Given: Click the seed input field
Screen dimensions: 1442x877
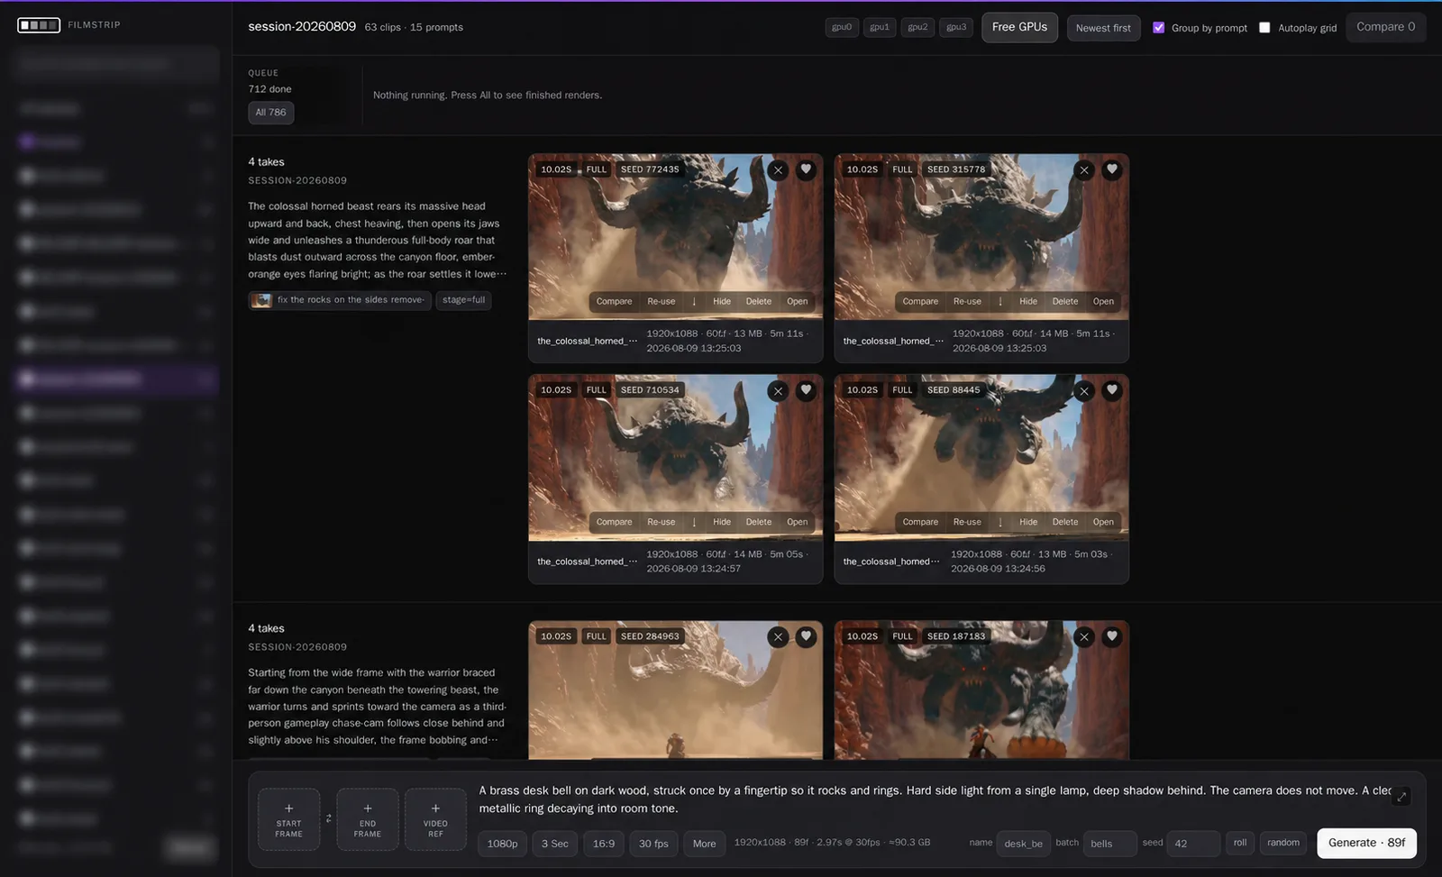Looking at the screenshot, I should click(1193, 844).
